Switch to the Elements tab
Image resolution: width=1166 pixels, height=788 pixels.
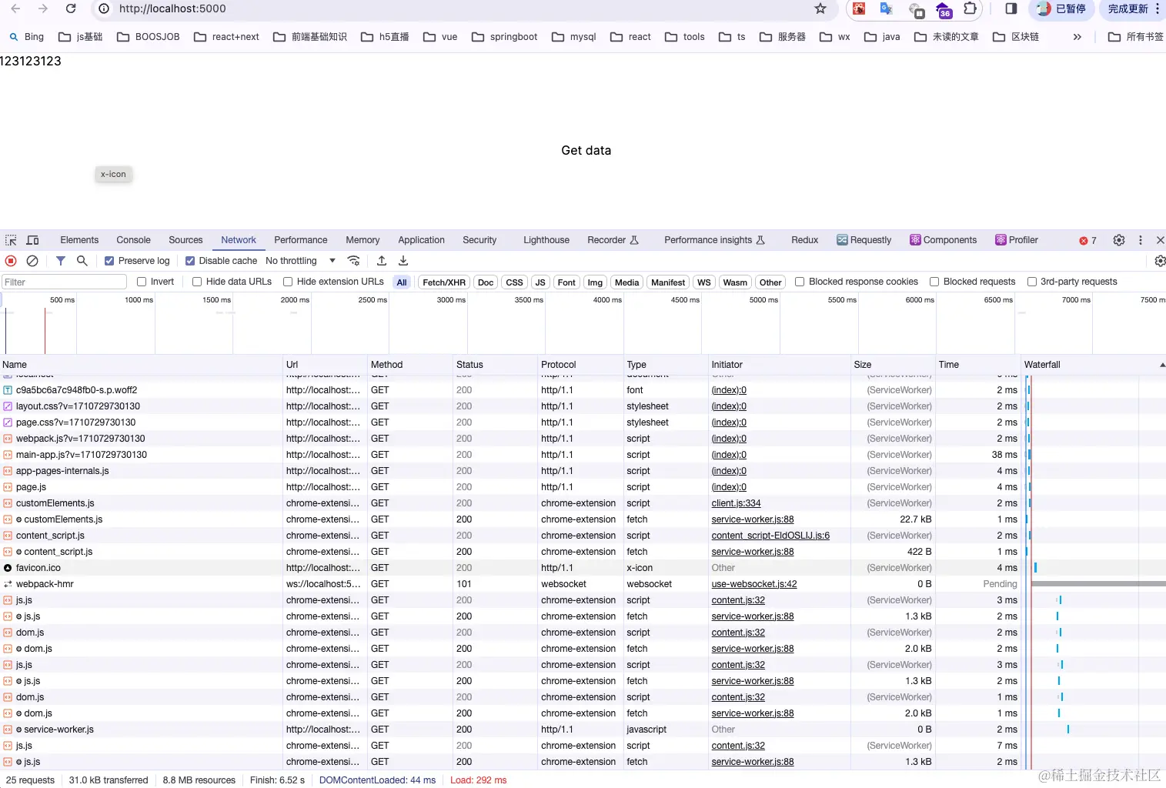(79, 240)
